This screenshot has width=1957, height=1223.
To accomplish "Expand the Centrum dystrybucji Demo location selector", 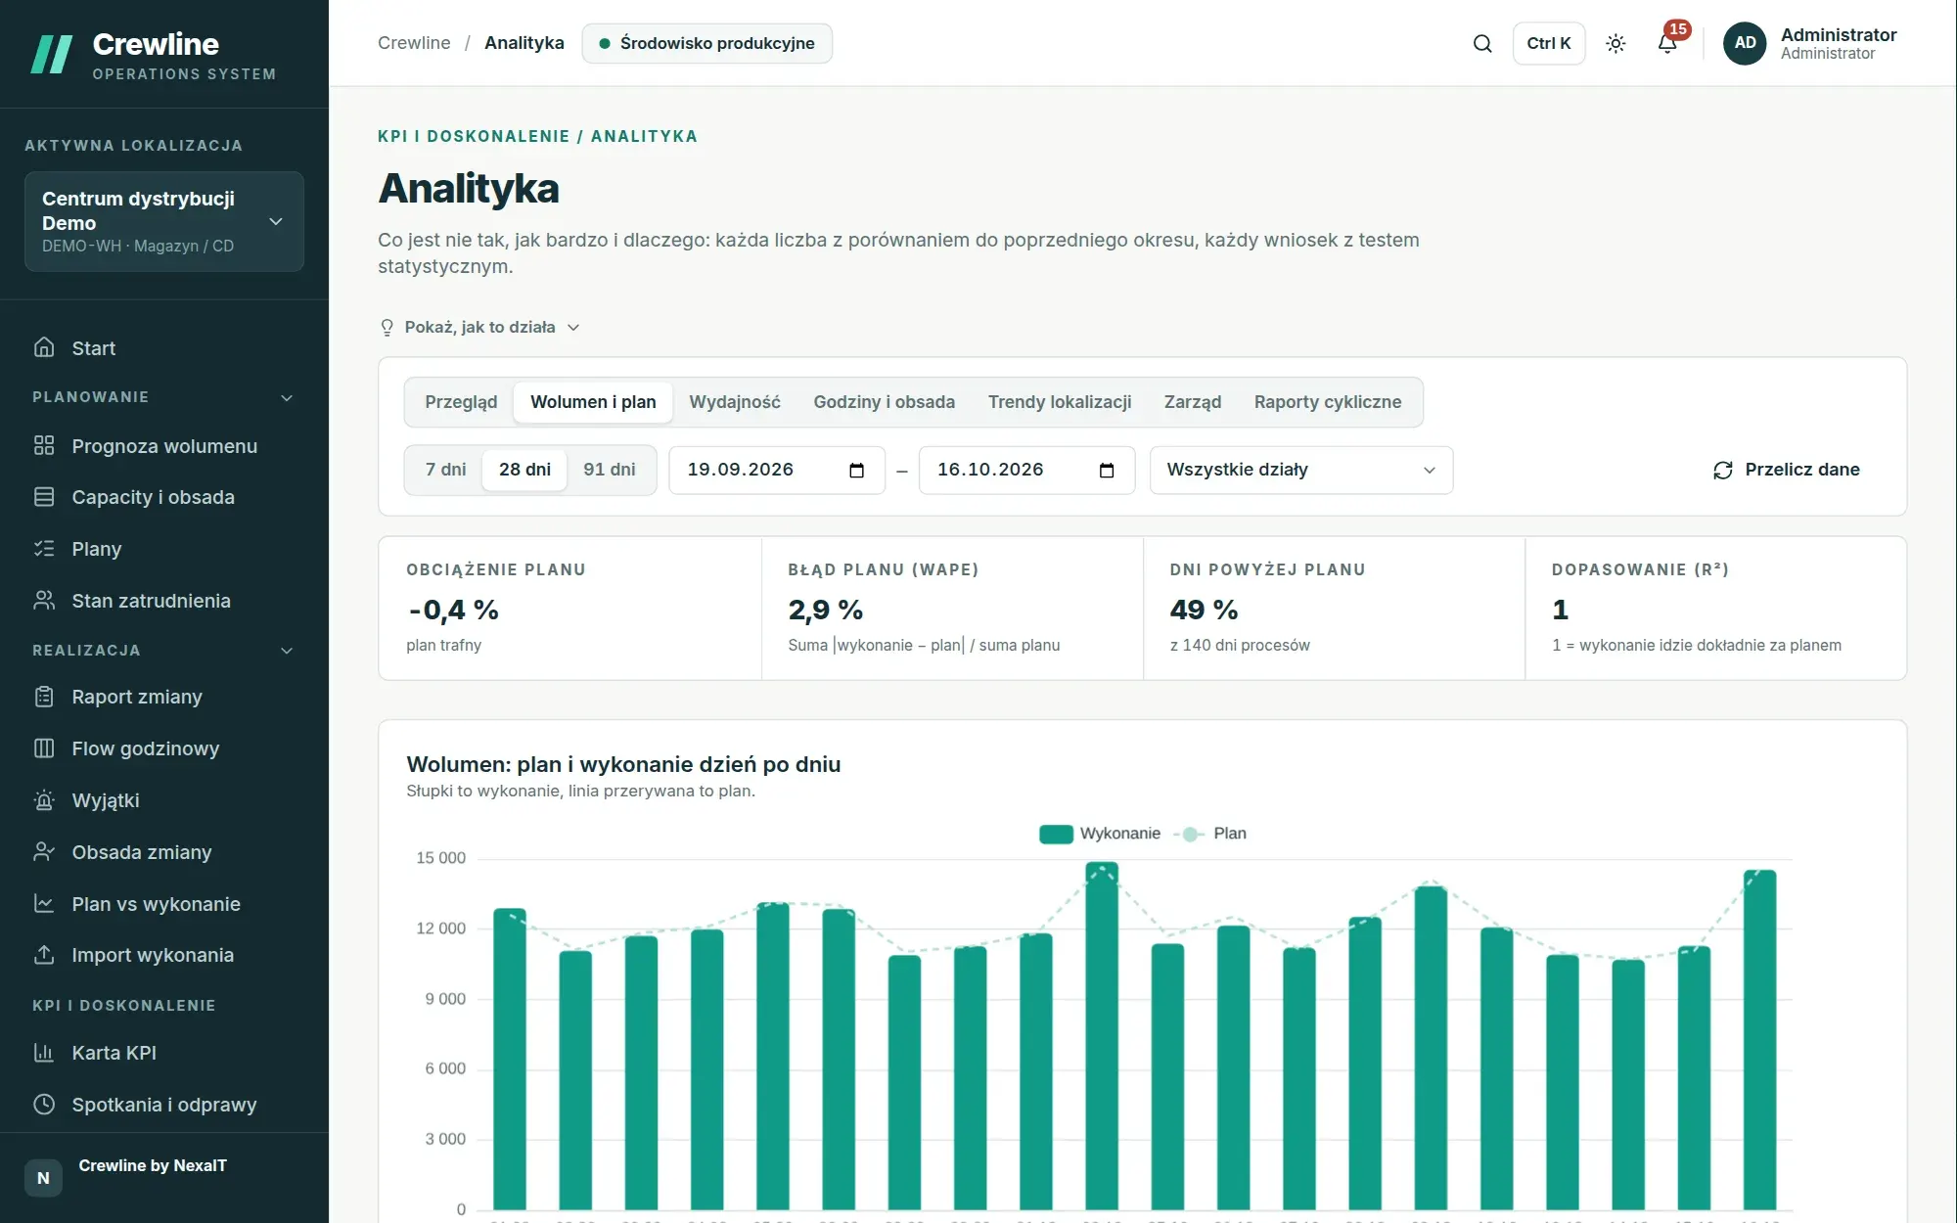I will pos(164,222).
